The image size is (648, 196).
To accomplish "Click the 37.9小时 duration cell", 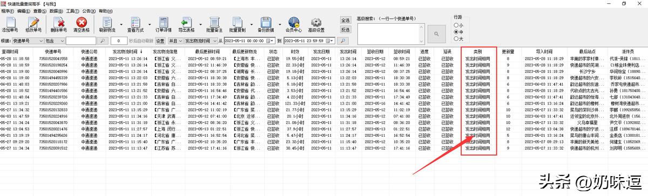I will point(296,129).
